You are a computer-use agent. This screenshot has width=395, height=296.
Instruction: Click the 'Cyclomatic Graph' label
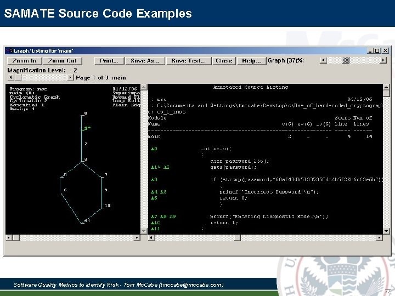coord(35,97)
